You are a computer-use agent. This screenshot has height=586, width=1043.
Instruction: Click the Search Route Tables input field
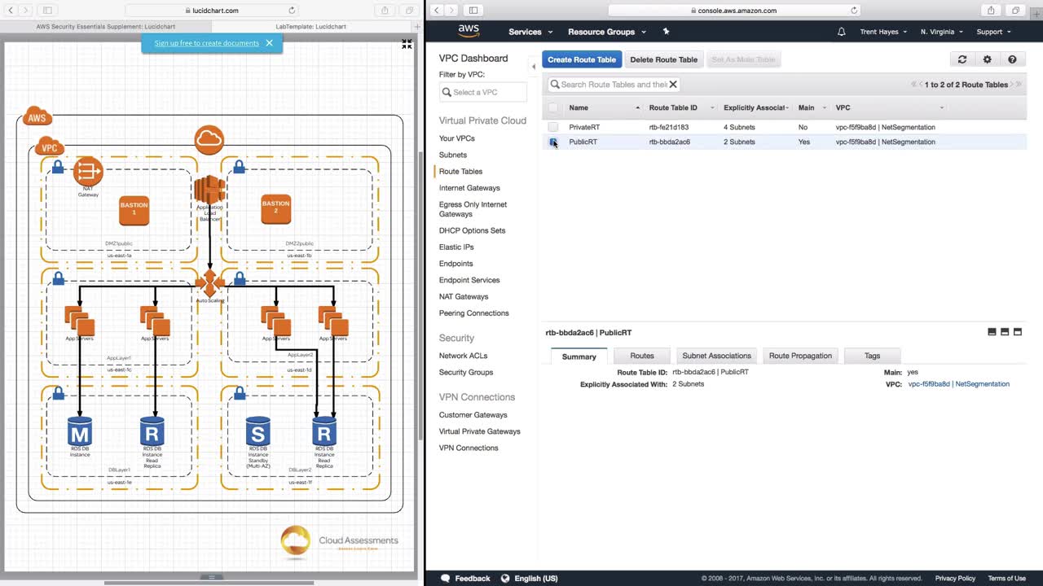coord(613,85)
